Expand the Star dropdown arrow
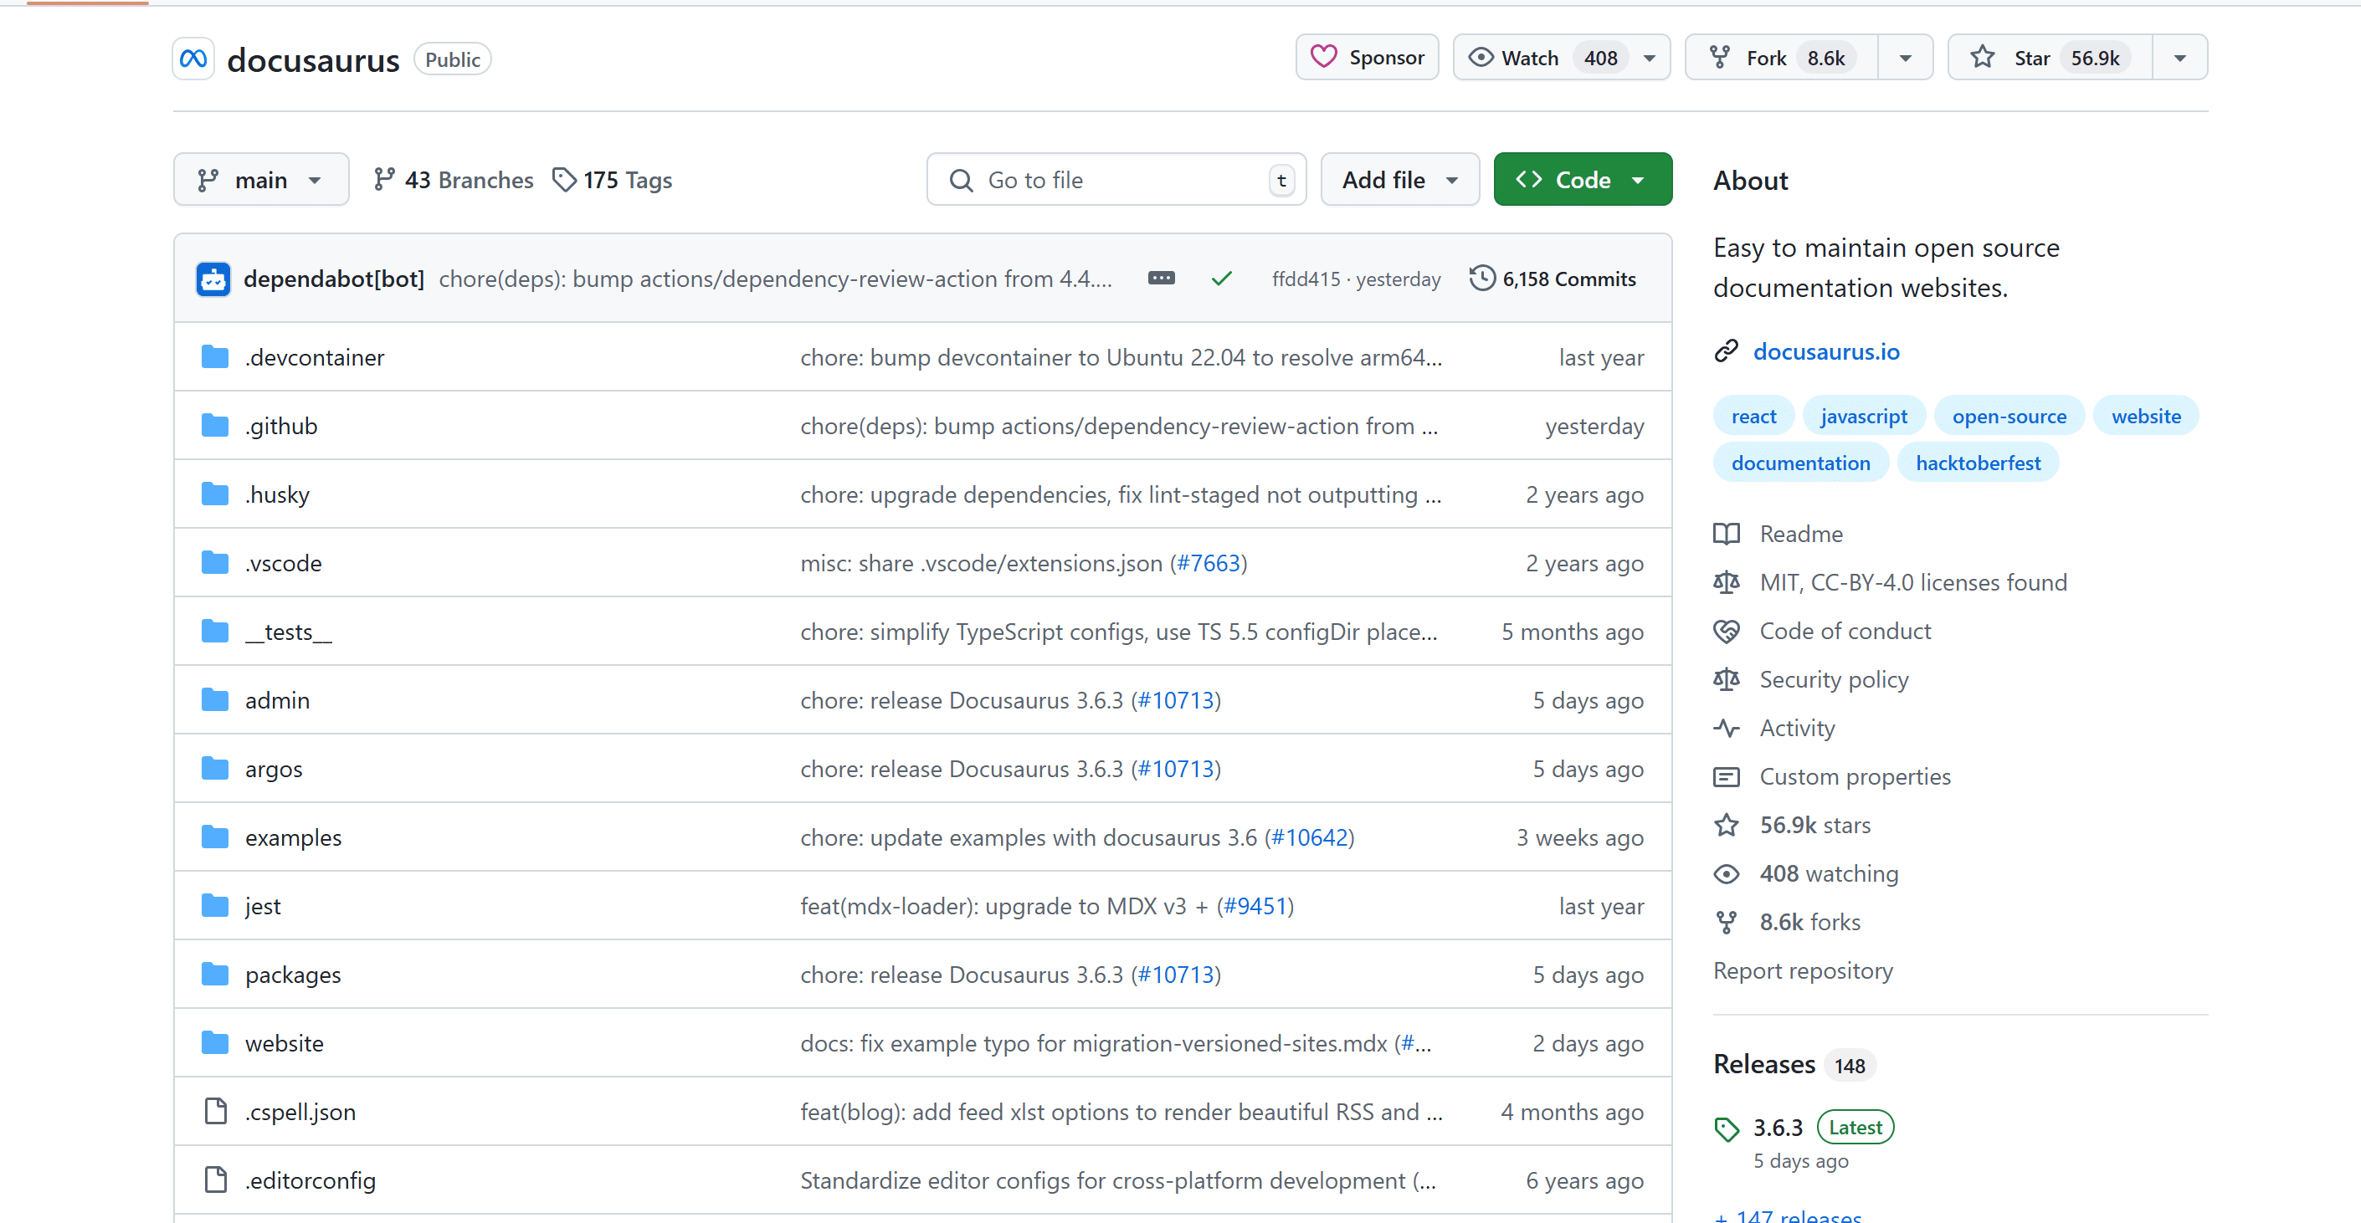The image size is (2361, 1223). tap(2179, 58)
